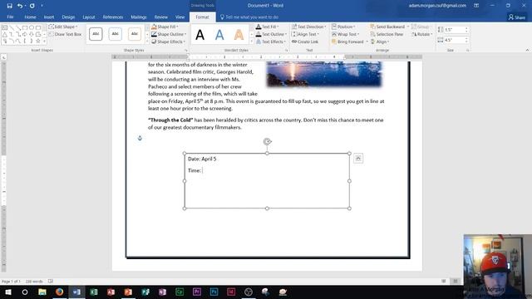Apply the orange WordArt style A
Image resolution: width=532 pixels, height=299 pixels.
(x=239, y=34)
